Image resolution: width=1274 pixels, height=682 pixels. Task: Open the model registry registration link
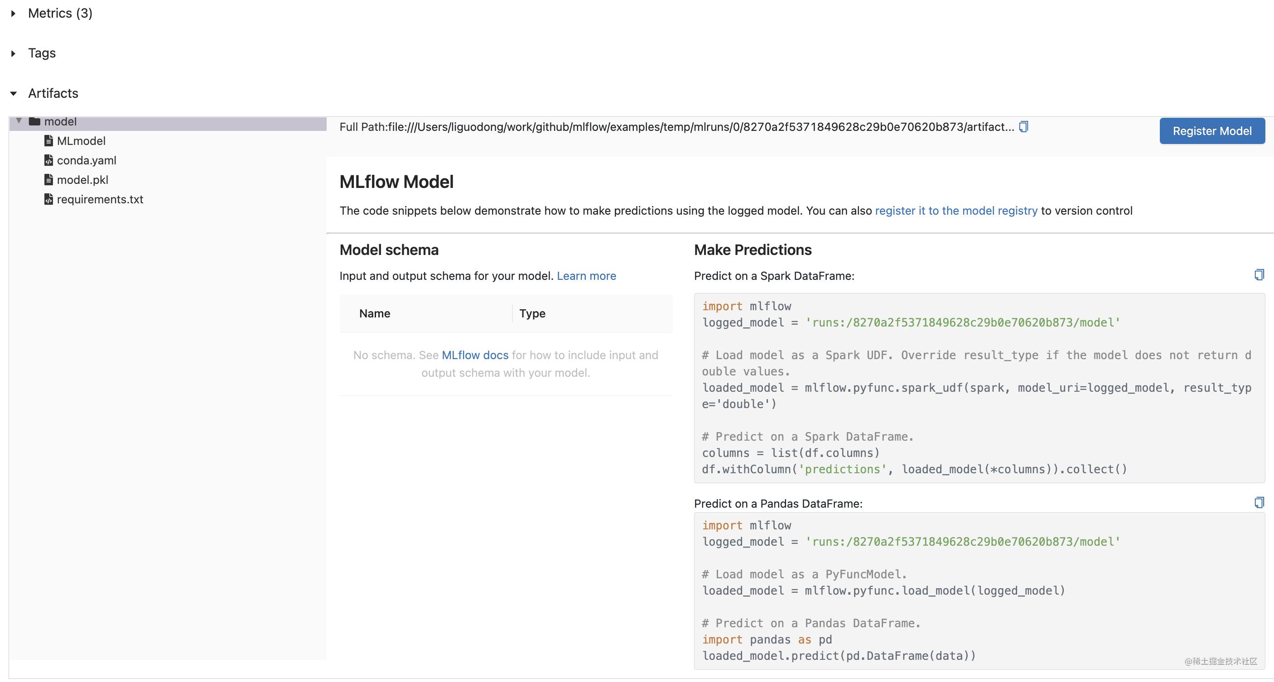pyautogui.click(x=956, y=211)
